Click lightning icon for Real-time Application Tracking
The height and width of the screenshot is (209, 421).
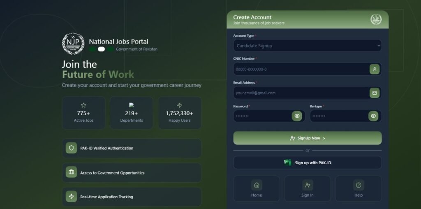(x=72, y=196)
